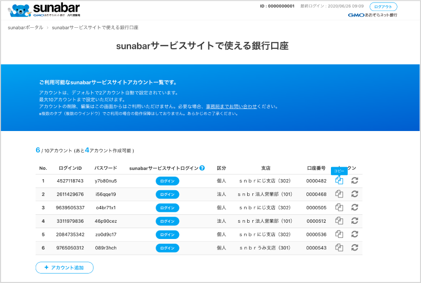The height and width of the screenshot is (283, 421).
Task: Click the 区分 column header
Action: click(x=221, y=168)
